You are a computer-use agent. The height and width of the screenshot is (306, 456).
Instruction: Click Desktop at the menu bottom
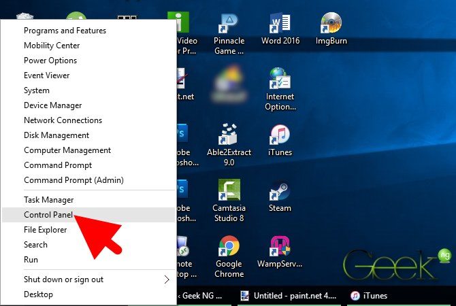[88, 294]
